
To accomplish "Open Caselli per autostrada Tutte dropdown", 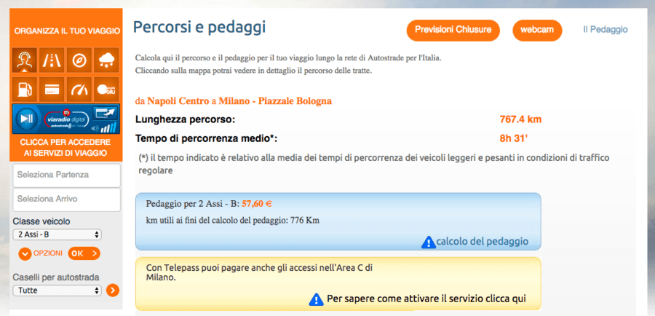I will click(57, 290).
